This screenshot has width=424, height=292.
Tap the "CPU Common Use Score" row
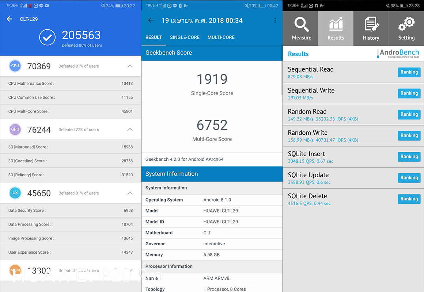point(71,97)
